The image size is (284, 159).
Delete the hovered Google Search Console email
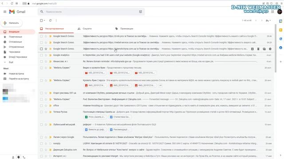258,49
